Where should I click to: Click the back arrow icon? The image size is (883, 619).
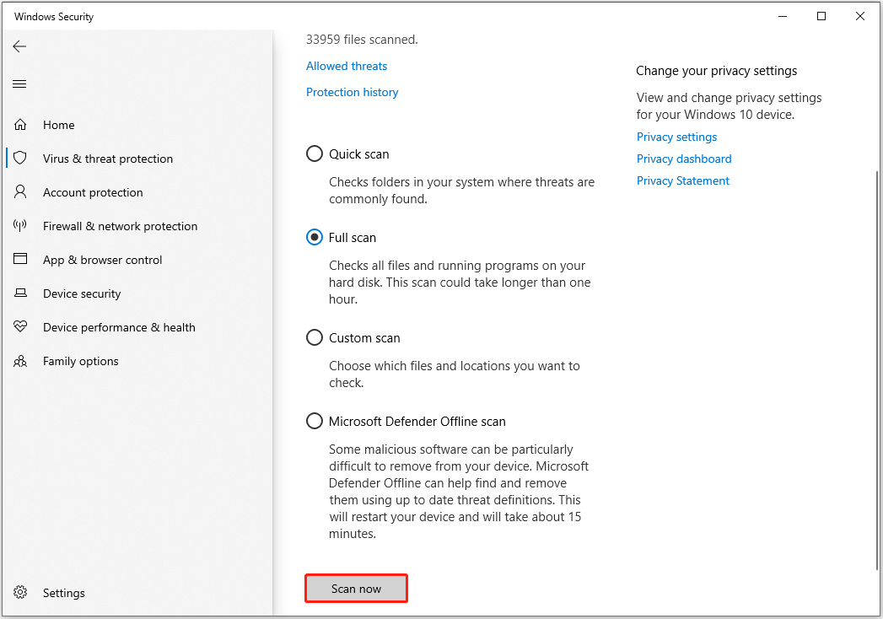(20, 47)
